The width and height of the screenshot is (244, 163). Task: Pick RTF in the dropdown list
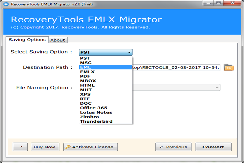(x=106, y=99)
